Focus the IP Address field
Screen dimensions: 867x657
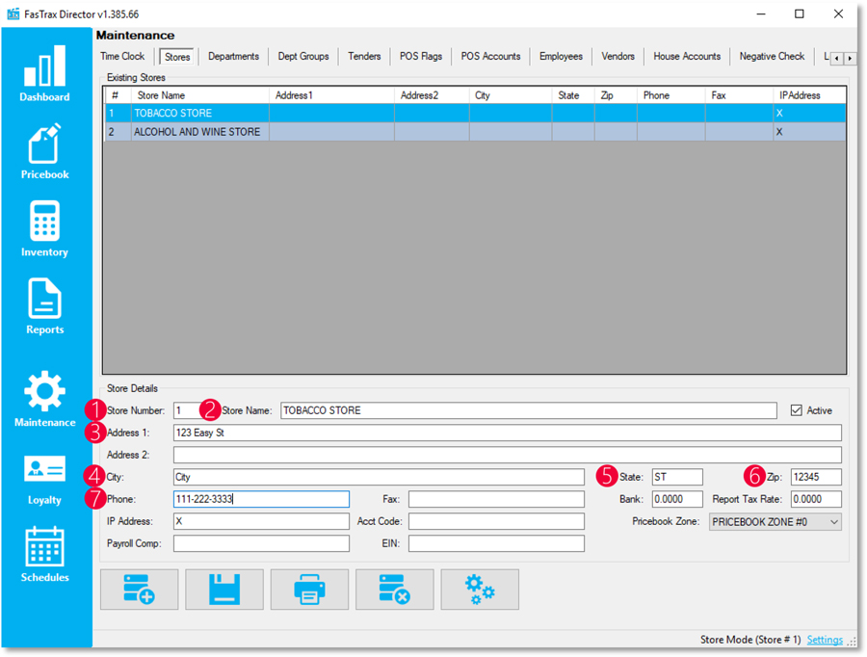pyautogui.click(x=261, y=521)
